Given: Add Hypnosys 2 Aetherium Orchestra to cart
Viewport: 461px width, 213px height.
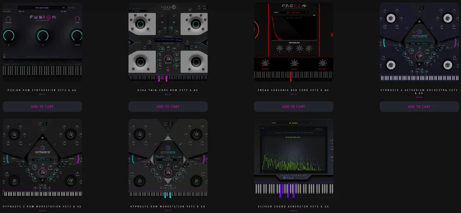Looking at the screenshot, I should [419, 106].
